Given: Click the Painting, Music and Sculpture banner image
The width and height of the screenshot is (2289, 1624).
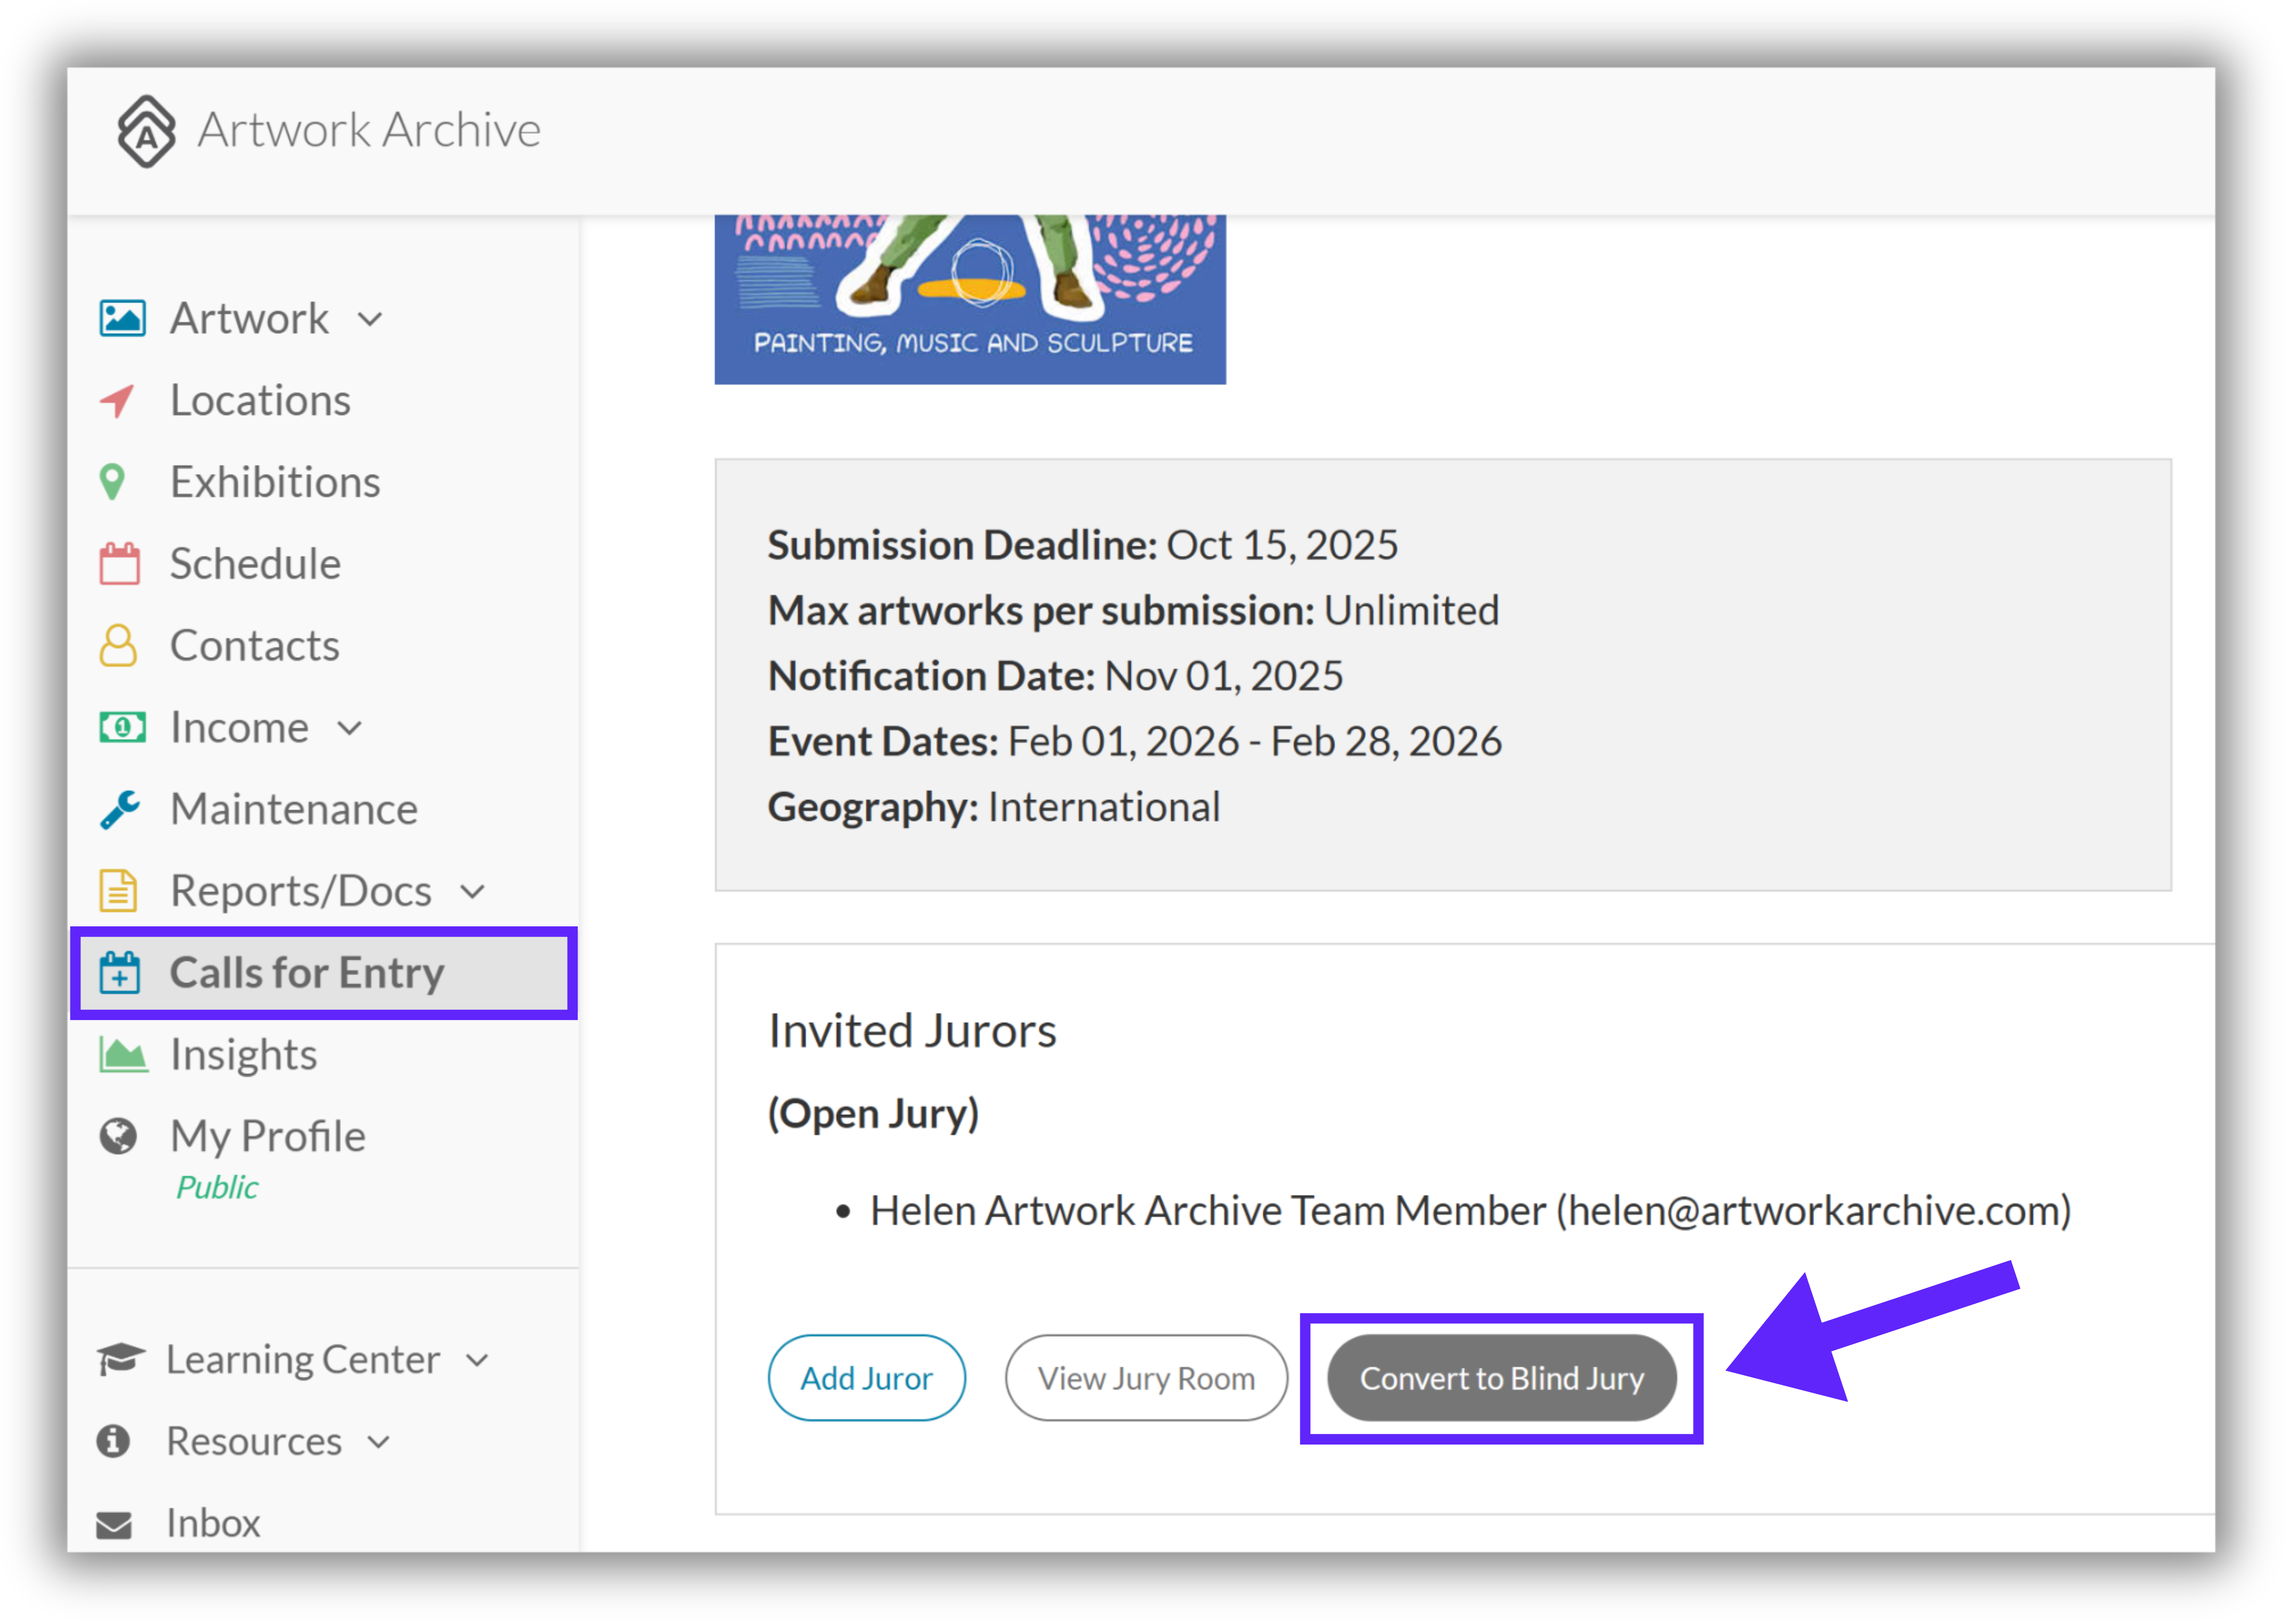Looking at the screenshot, I should point(970,300).
